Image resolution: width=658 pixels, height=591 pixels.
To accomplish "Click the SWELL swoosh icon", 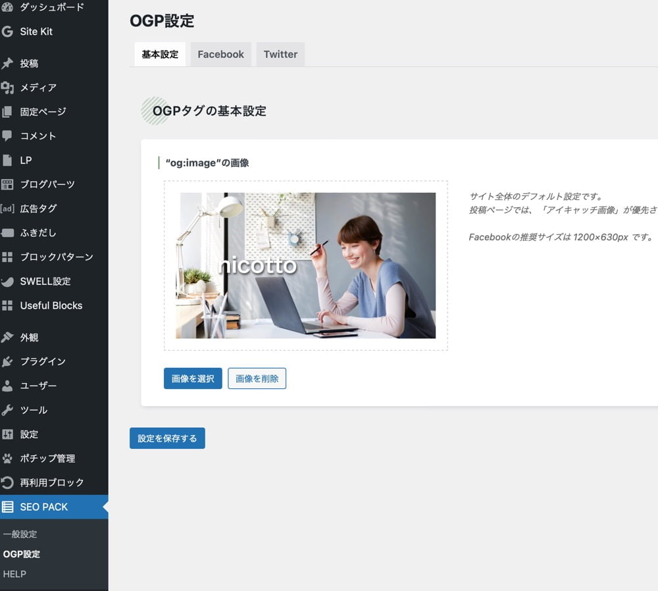I will tap(7, 281).
